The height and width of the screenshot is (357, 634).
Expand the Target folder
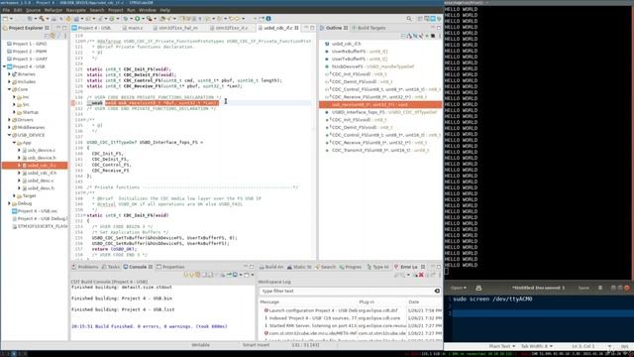point(14,196)
